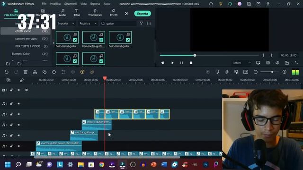Zoom out timeline with minus icon
Screen dimensions: 303x170
click(256, 72)
